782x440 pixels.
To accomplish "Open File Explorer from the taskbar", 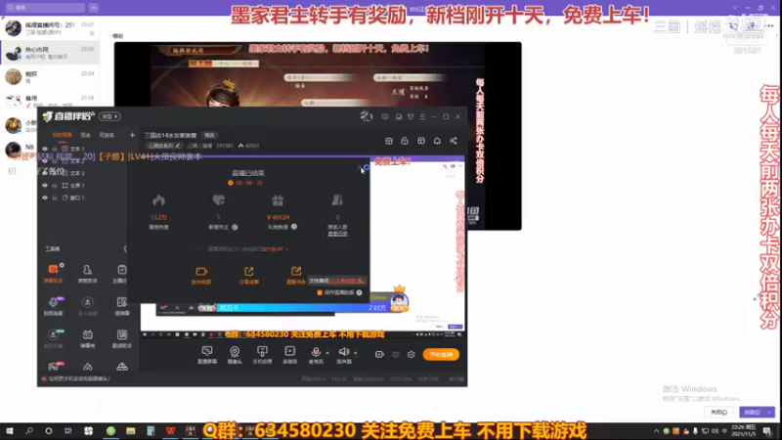I will (x=131, y=431).
